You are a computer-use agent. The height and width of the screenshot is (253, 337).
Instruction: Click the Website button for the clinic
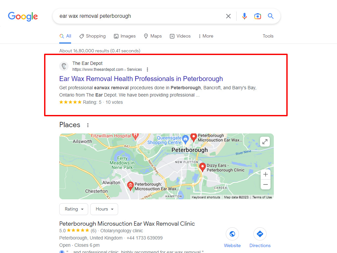coord(232,238)
